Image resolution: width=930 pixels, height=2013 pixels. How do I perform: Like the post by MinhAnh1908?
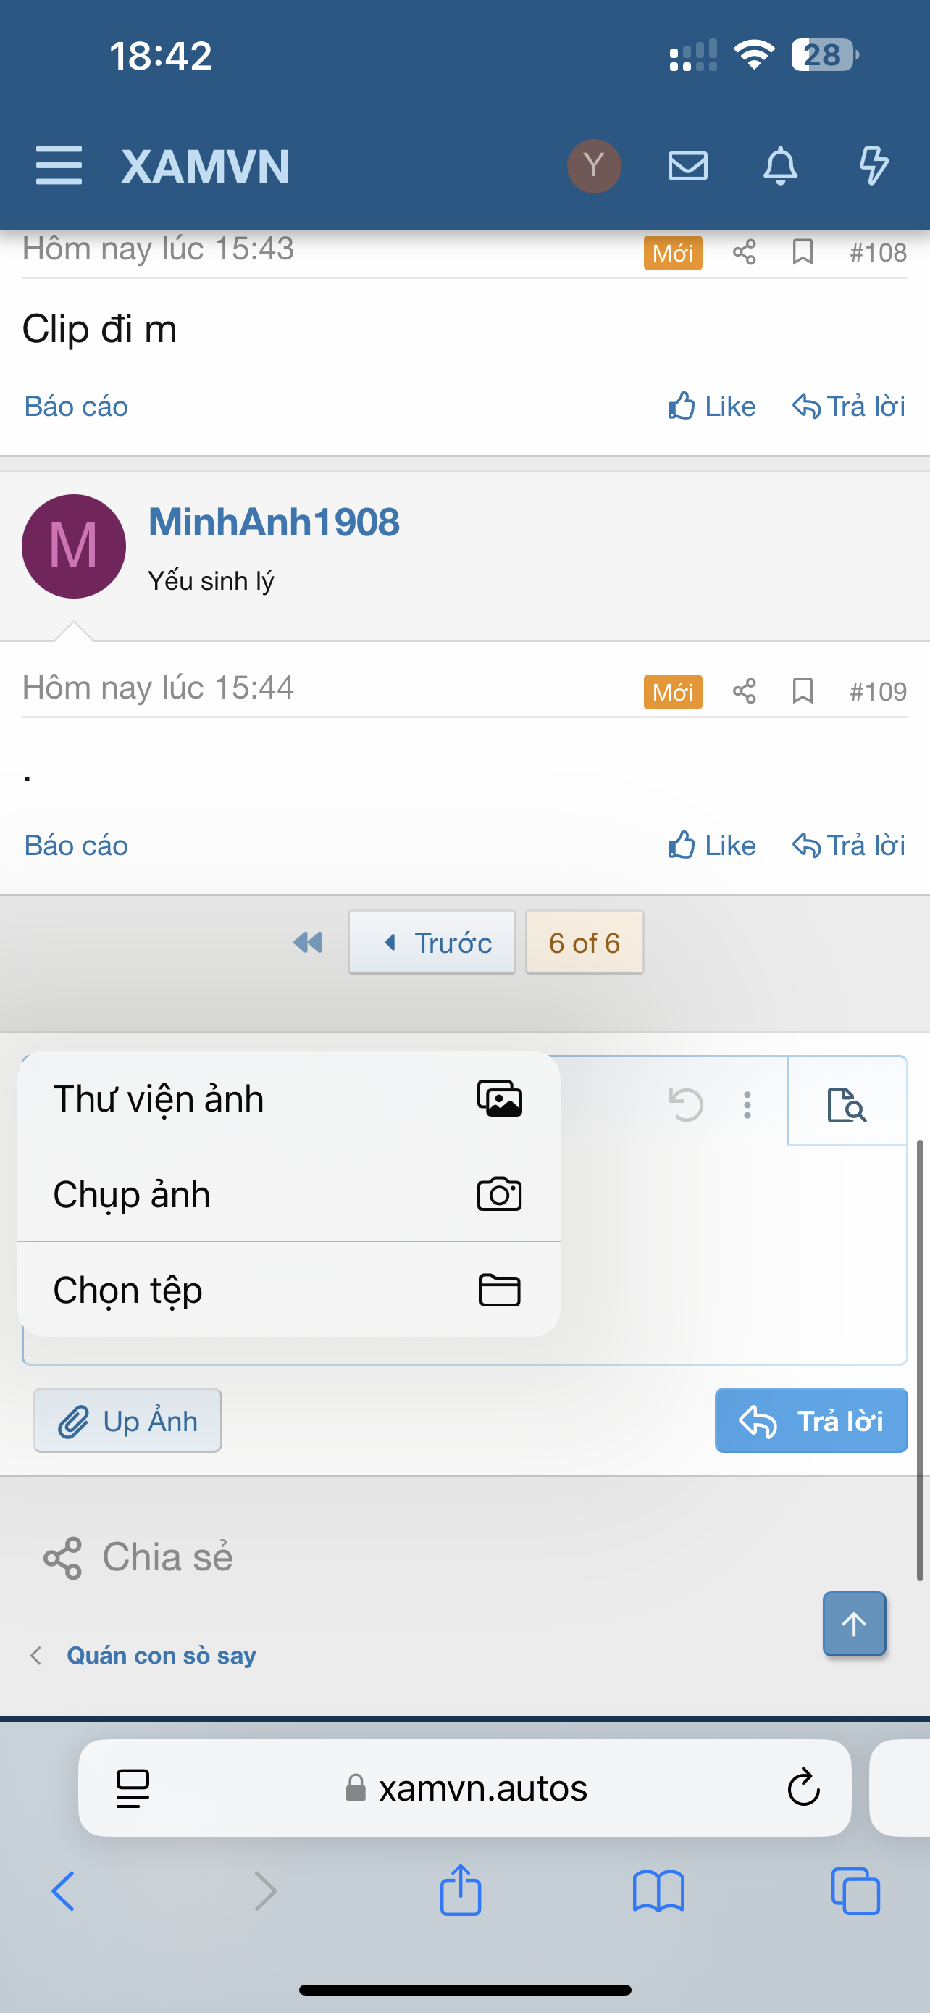coord(711,846)
